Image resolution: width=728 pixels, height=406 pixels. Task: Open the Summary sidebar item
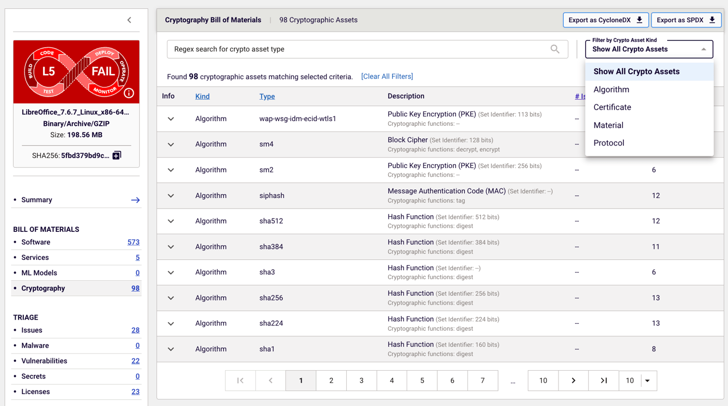pos(76,200)
